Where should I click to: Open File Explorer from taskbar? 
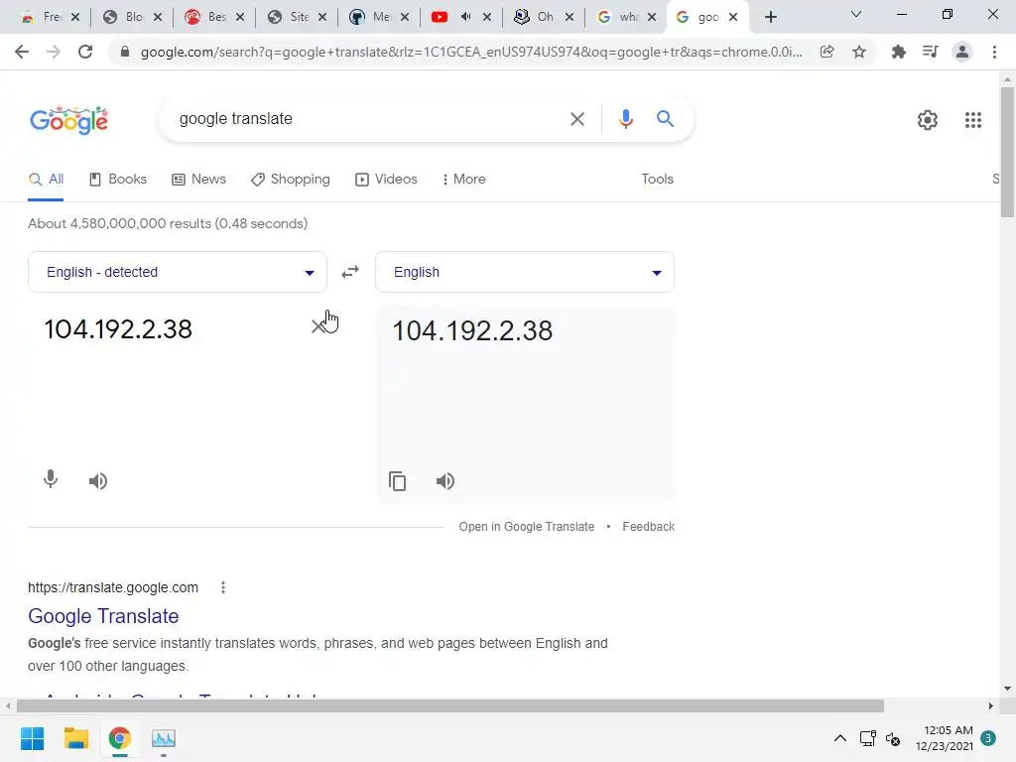75,738
